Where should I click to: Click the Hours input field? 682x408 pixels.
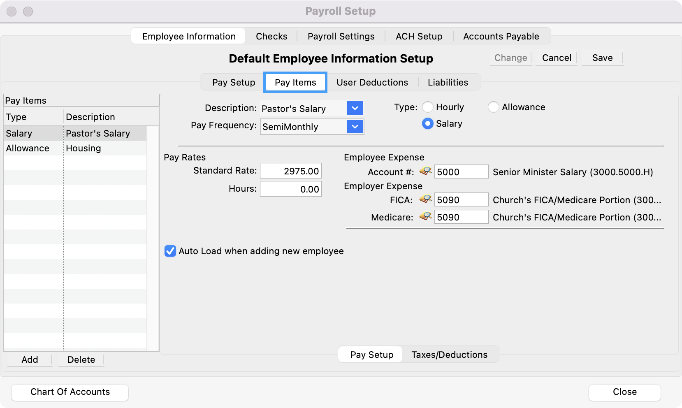(291, 189)
